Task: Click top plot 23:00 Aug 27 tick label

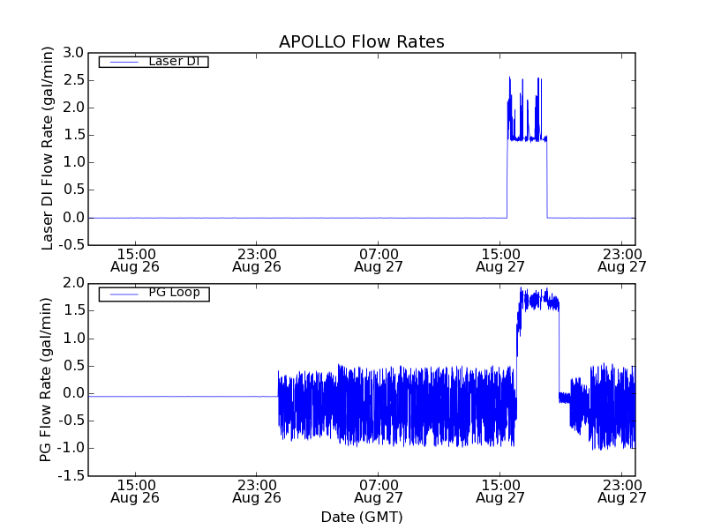Action: [x=622, y=260]
